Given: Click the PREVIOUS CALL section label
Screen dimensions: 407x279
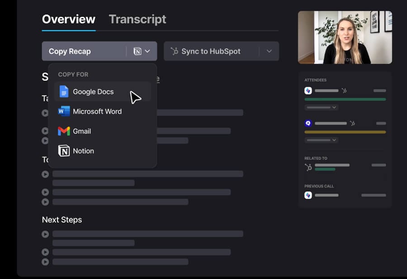Looking at the screenshot, I should [x=319, y=186].
